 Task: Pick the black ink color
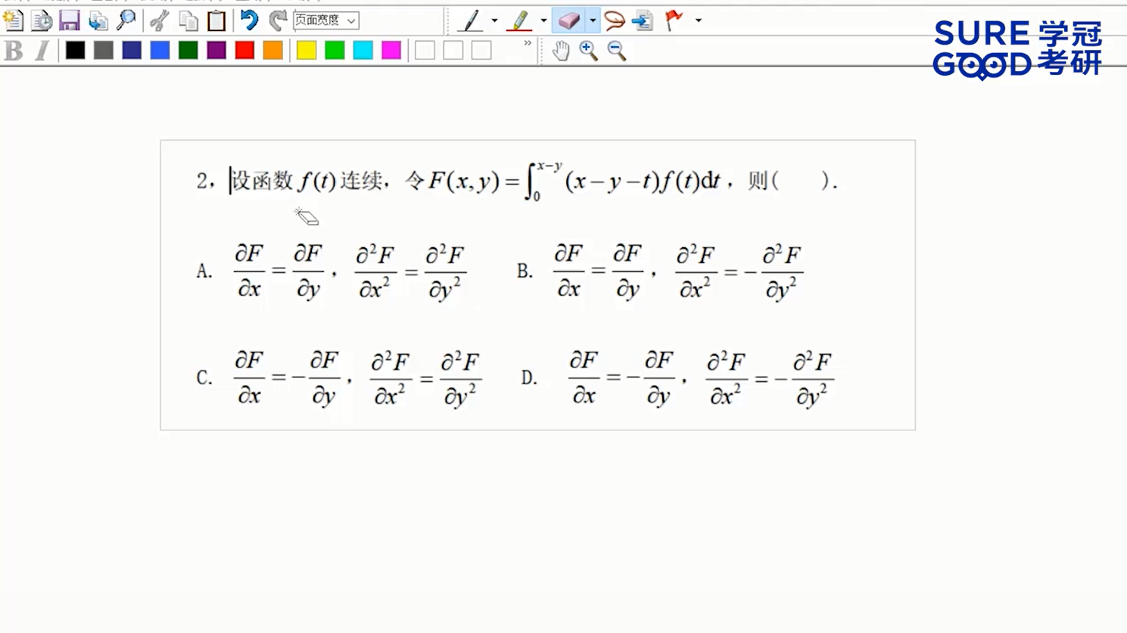click(x=75, y=51)
